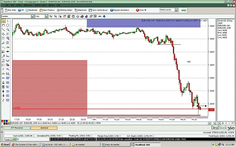Select the M pattern tool
Viewport: 236px width, 147px height.
click(x=8, y=74)
